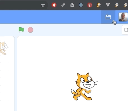
Task: Stop the project with the red octagon
Action: point(30,30)
